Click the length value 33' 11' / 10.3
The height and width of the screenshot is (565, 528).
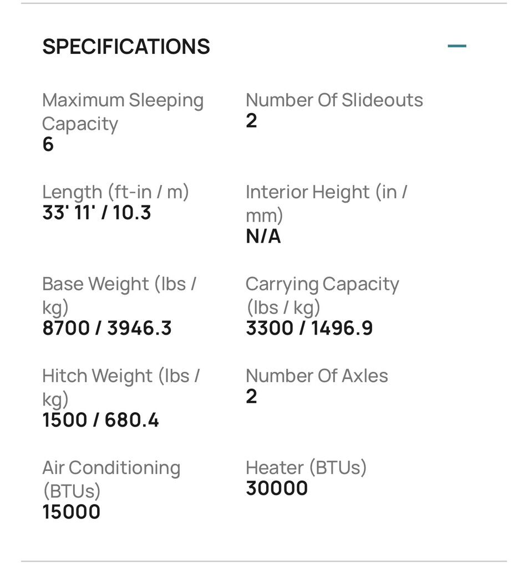[97, 213]
